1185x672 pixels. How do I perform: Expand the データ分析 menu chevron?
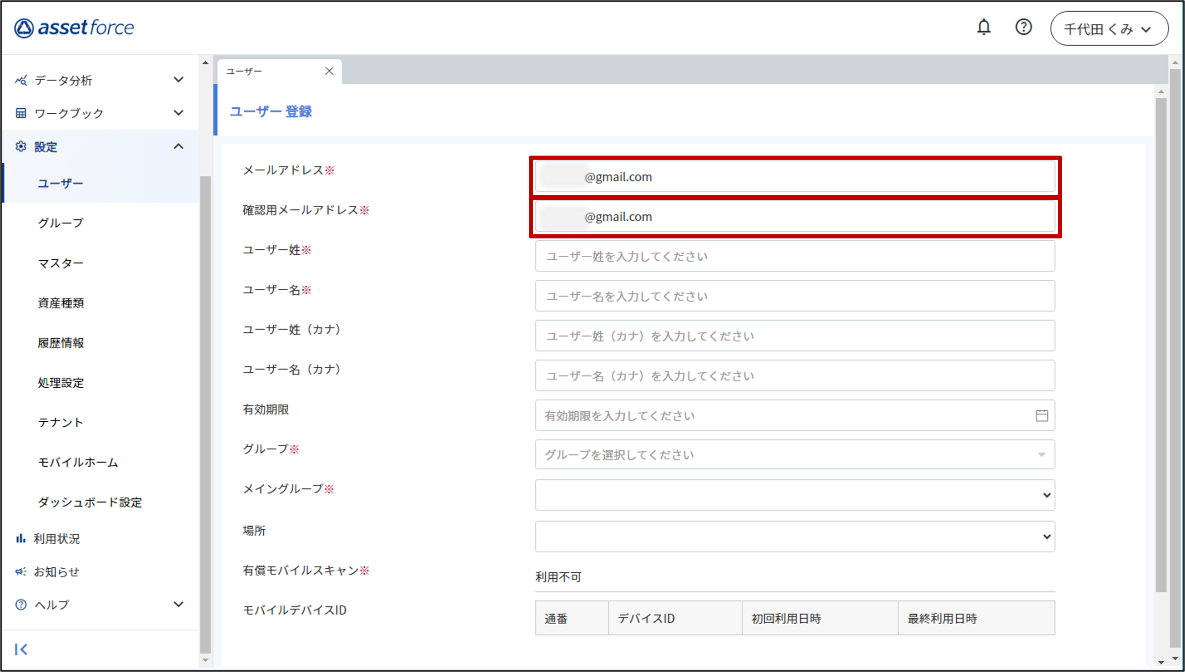click(x=179, y=80)
